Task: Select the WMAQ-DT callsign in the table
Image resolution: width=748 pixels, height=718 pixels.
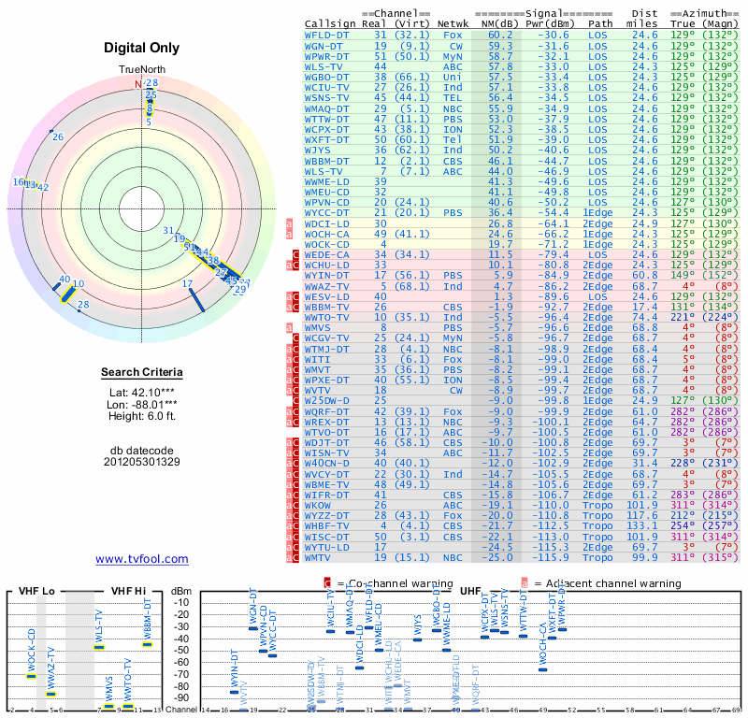Action: [326, 108]
